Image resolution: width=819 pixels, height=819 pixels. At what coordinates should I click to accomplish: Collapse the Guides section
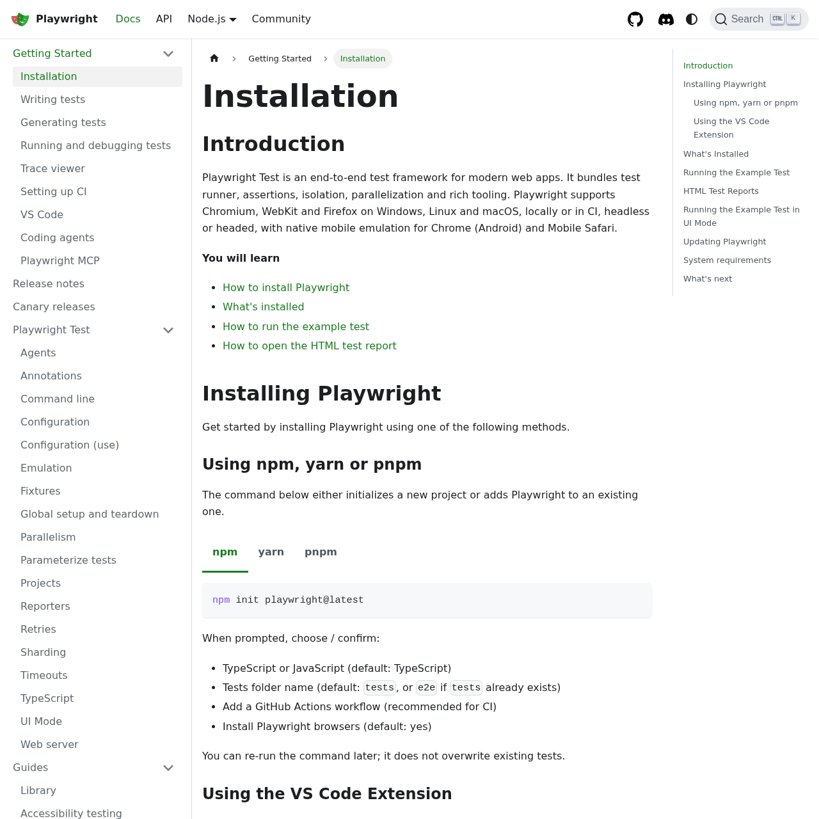[x=168, y=767]
